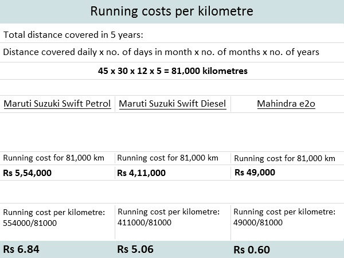Click 'Running cost for 81,000 km' under Diesel
Screen dimensions: 344x258
(x=167, y=158)
